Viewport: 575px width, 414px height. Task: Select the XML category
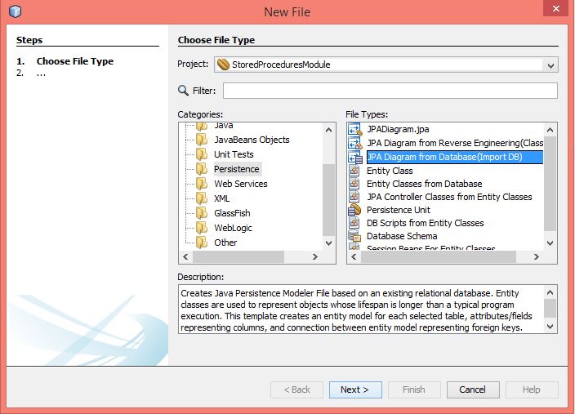pyautogui.click(x=222, y=198)
